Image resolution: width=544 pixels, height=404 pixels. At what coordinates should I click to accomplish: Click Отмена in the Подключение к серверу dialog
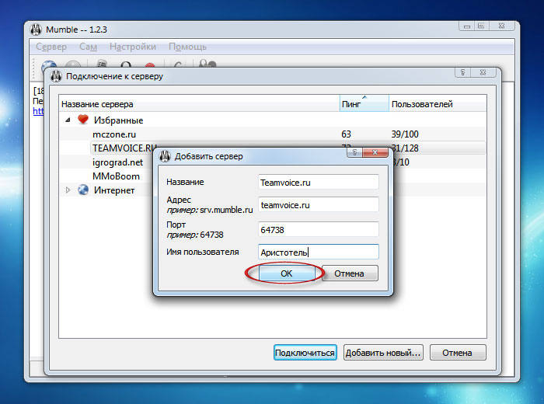457,352
